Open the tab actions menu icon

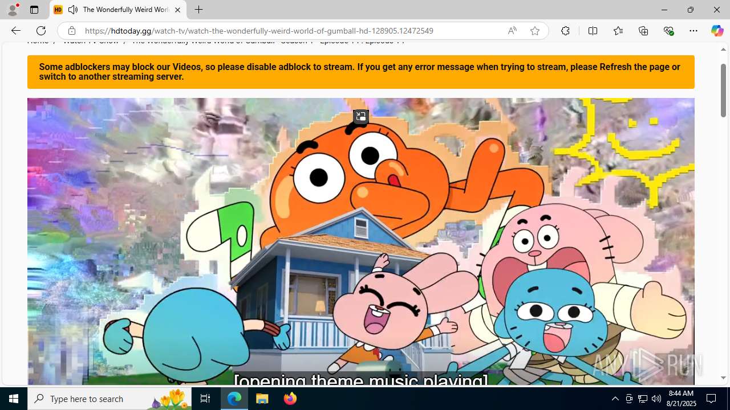click(x=34, y=10)
